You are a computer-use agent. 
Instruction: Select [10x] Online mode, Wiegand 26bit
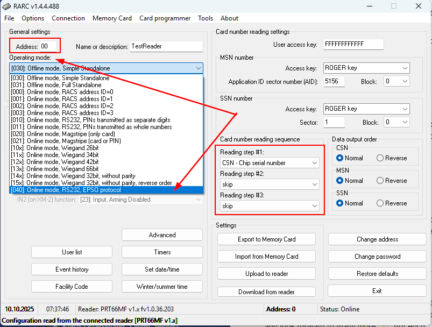[107, 148]
